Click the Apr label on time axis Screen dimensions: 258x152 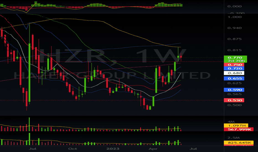point(153,149)
